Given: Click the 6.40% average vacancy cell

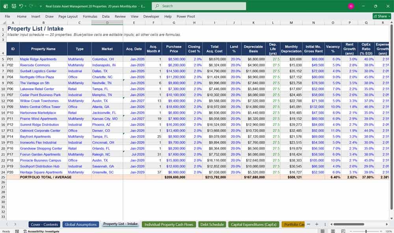Looking at the screenshot, I should coord(333,177).
